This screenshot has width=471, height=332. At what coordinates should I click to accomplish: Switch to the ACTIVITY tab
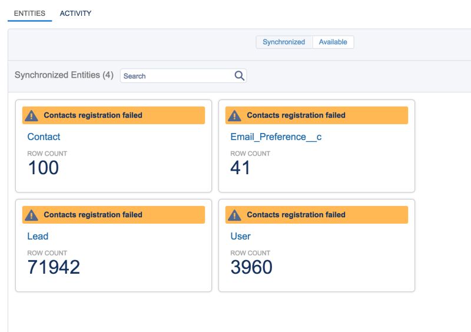(x=75, y=14)
